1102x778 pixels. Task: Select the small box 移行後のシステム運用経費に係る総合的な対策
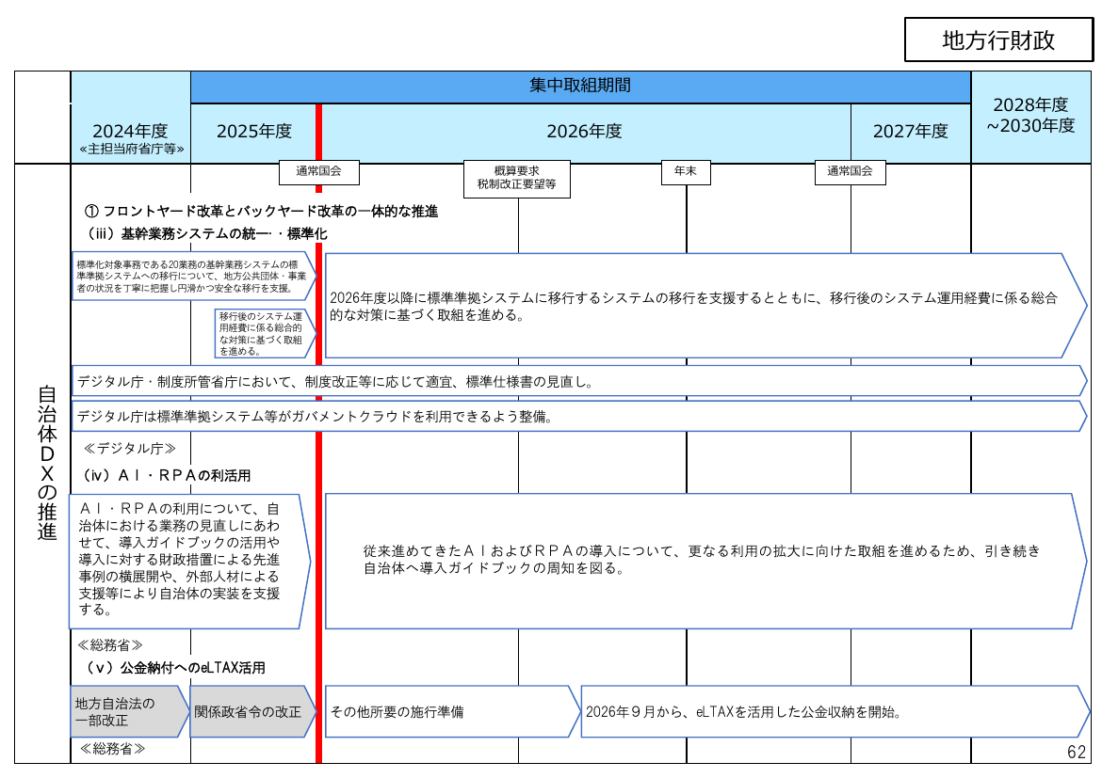[265, 334]
